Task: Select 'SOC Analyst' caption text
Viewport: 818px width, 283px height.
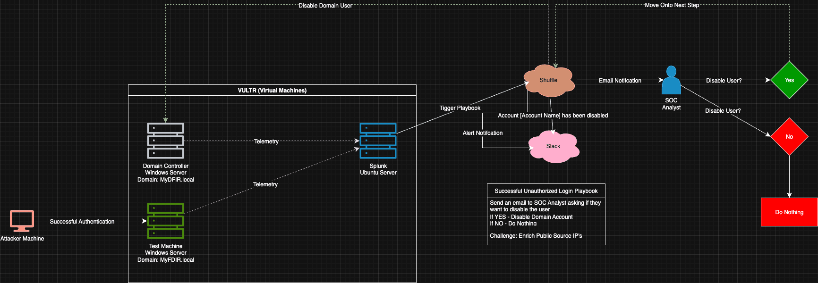Action: pyautogui.click(x=671, y=104)
